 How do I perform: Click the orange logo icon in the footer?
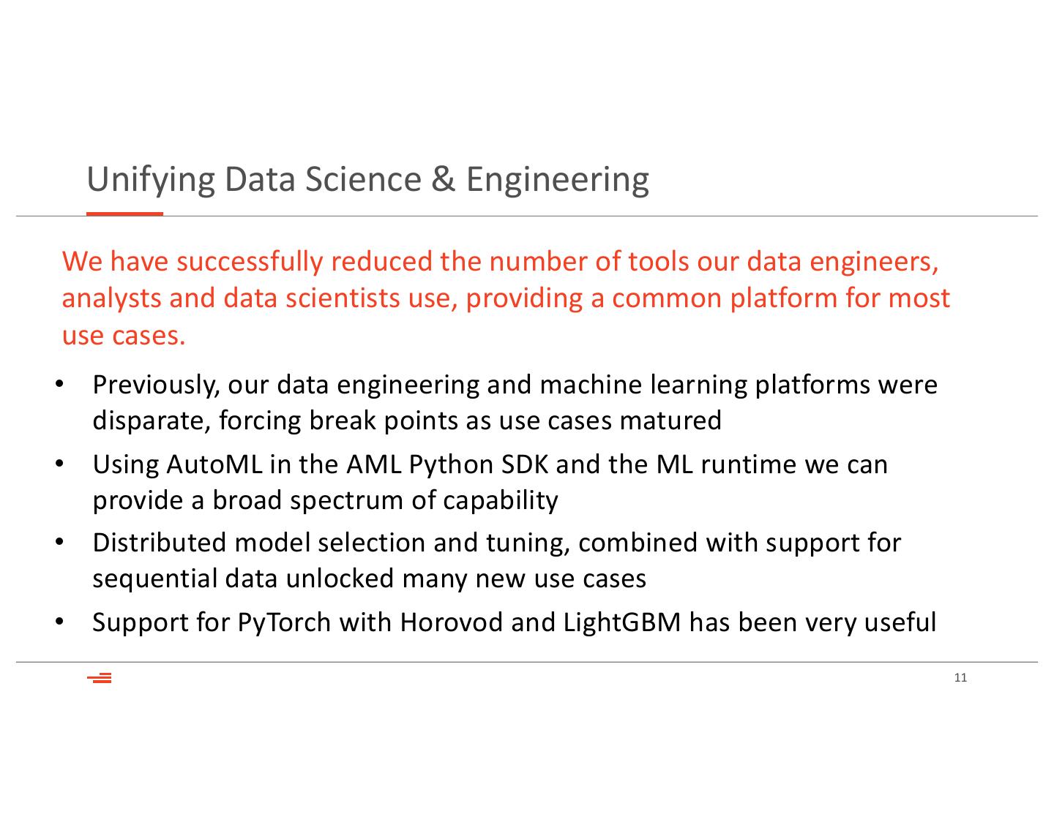click(x=100, y=678)
